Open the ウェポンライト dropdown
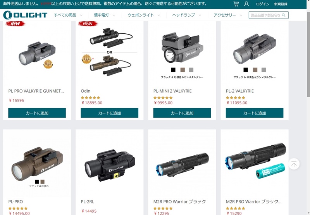Viewport: 310px width, 215px height. click(x=144, y=15)
